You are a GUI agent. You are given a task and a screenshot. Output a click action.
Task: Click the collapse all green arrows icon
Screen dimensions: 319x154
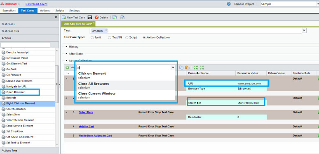pyautogui.click(x=202, y=67)
